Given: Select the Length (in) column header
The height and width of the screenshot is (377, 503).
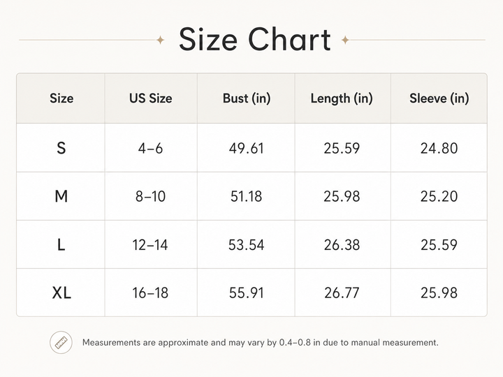Looking at the screenshot, I should click(342, 98).
